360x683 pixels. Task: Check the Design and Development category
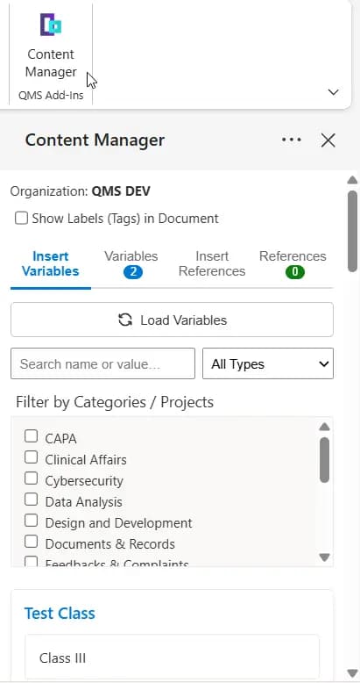tap(31, 521)
